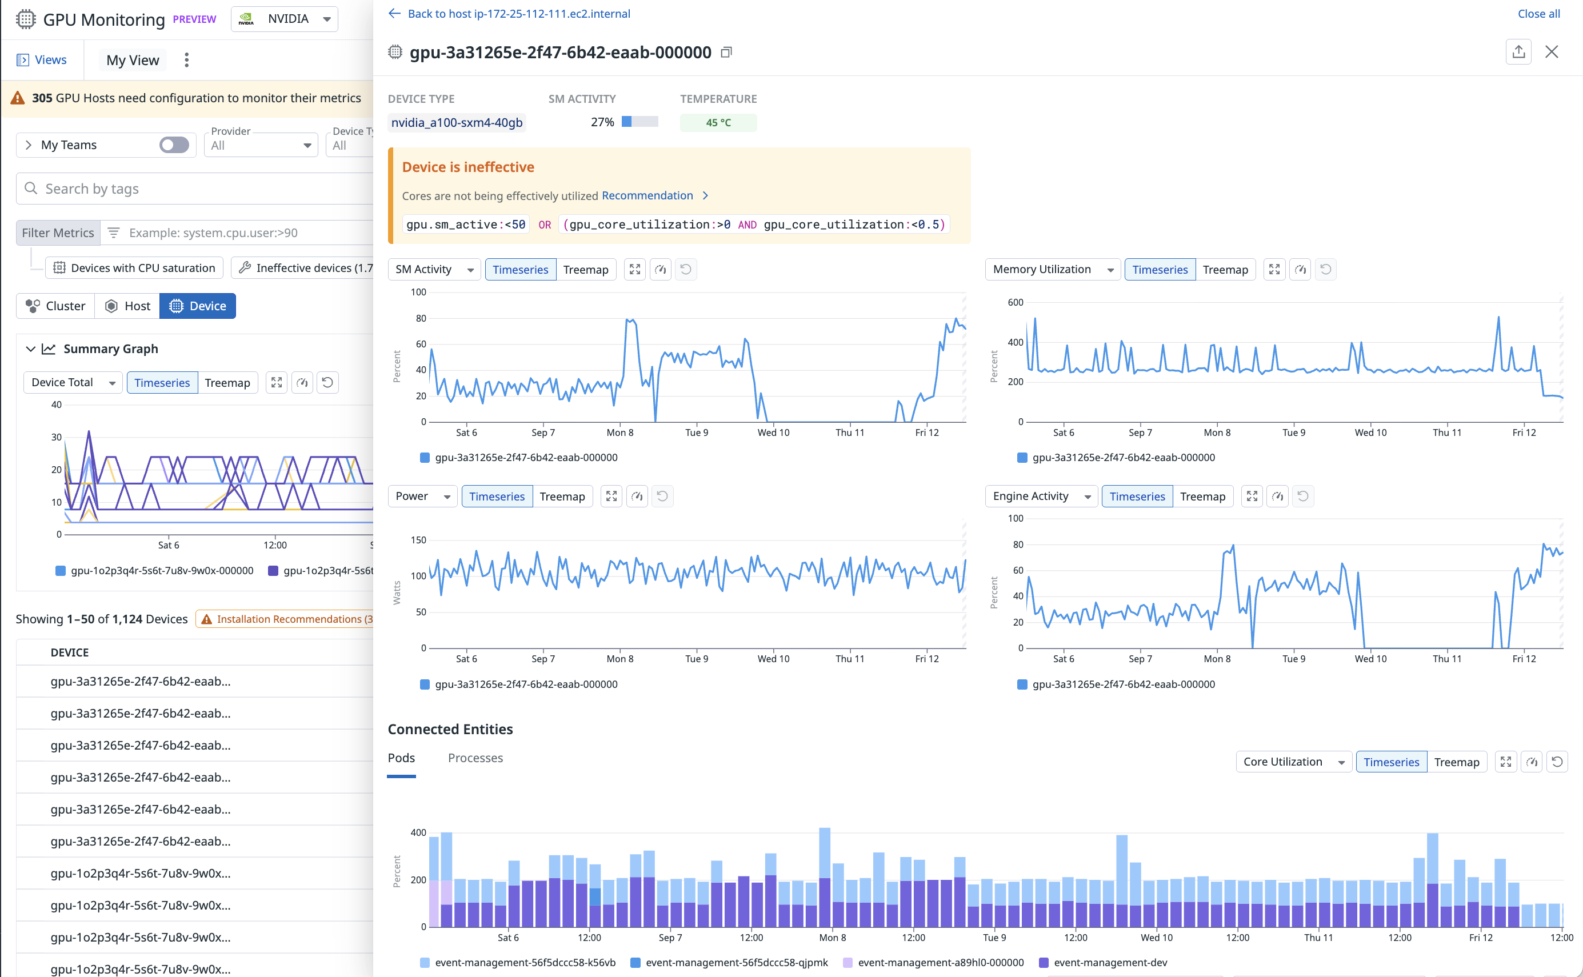This screenshot has width=1583, height=977.
Task: Reset the Core Utilization pods graph
Action: [x=1557, y=762]
